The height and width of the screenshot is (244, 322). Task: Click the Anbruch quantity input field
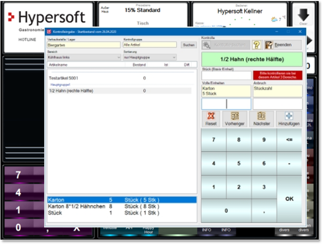click(x=277, y=104)
